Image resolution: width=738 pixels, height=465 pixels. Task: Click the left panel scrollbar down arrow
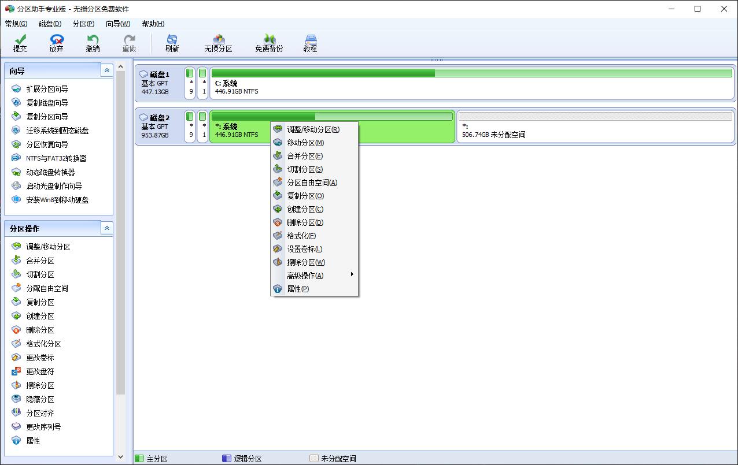[120, 456]
